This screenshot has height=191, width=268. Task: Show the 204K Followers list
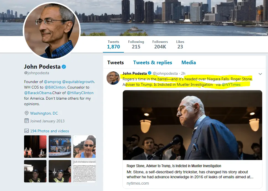point(160,44)
